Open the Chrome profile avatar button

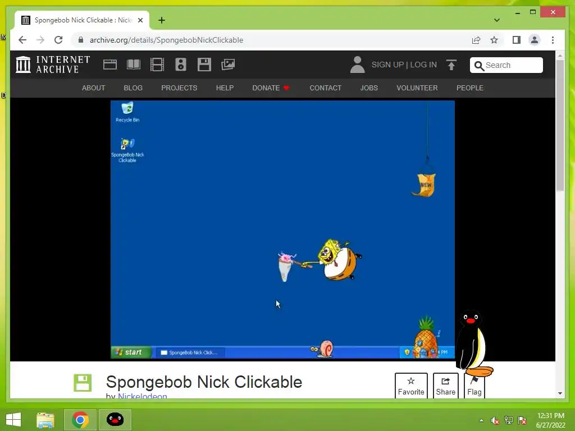[x=535, y=40]
